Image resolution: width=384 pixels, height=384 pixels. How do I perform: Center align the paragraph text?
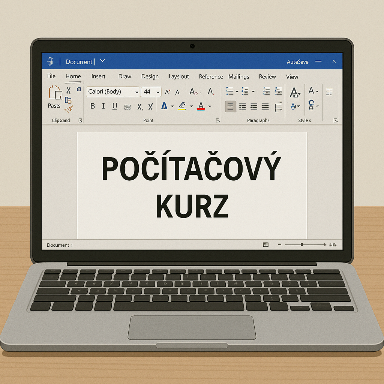[242, 107]
